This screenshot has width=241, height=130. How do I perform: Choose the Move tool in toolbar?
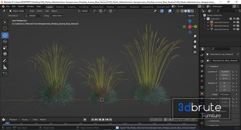pyautogui.click(x=5, y=35)
